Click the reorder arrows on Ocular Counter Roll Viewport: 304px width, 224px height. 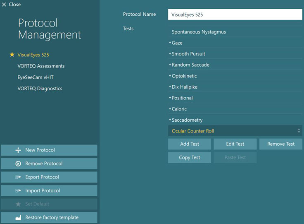(299, 131)
